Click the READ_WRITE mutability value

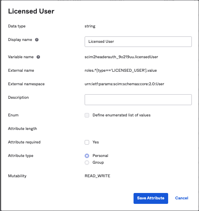97,176
